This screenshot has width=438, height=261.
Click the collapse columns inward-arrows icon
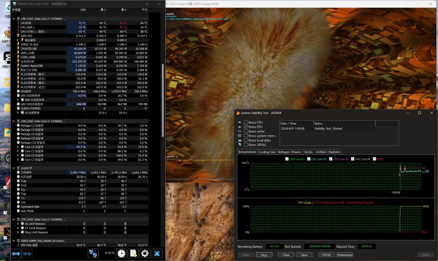[x=27, y=253]
